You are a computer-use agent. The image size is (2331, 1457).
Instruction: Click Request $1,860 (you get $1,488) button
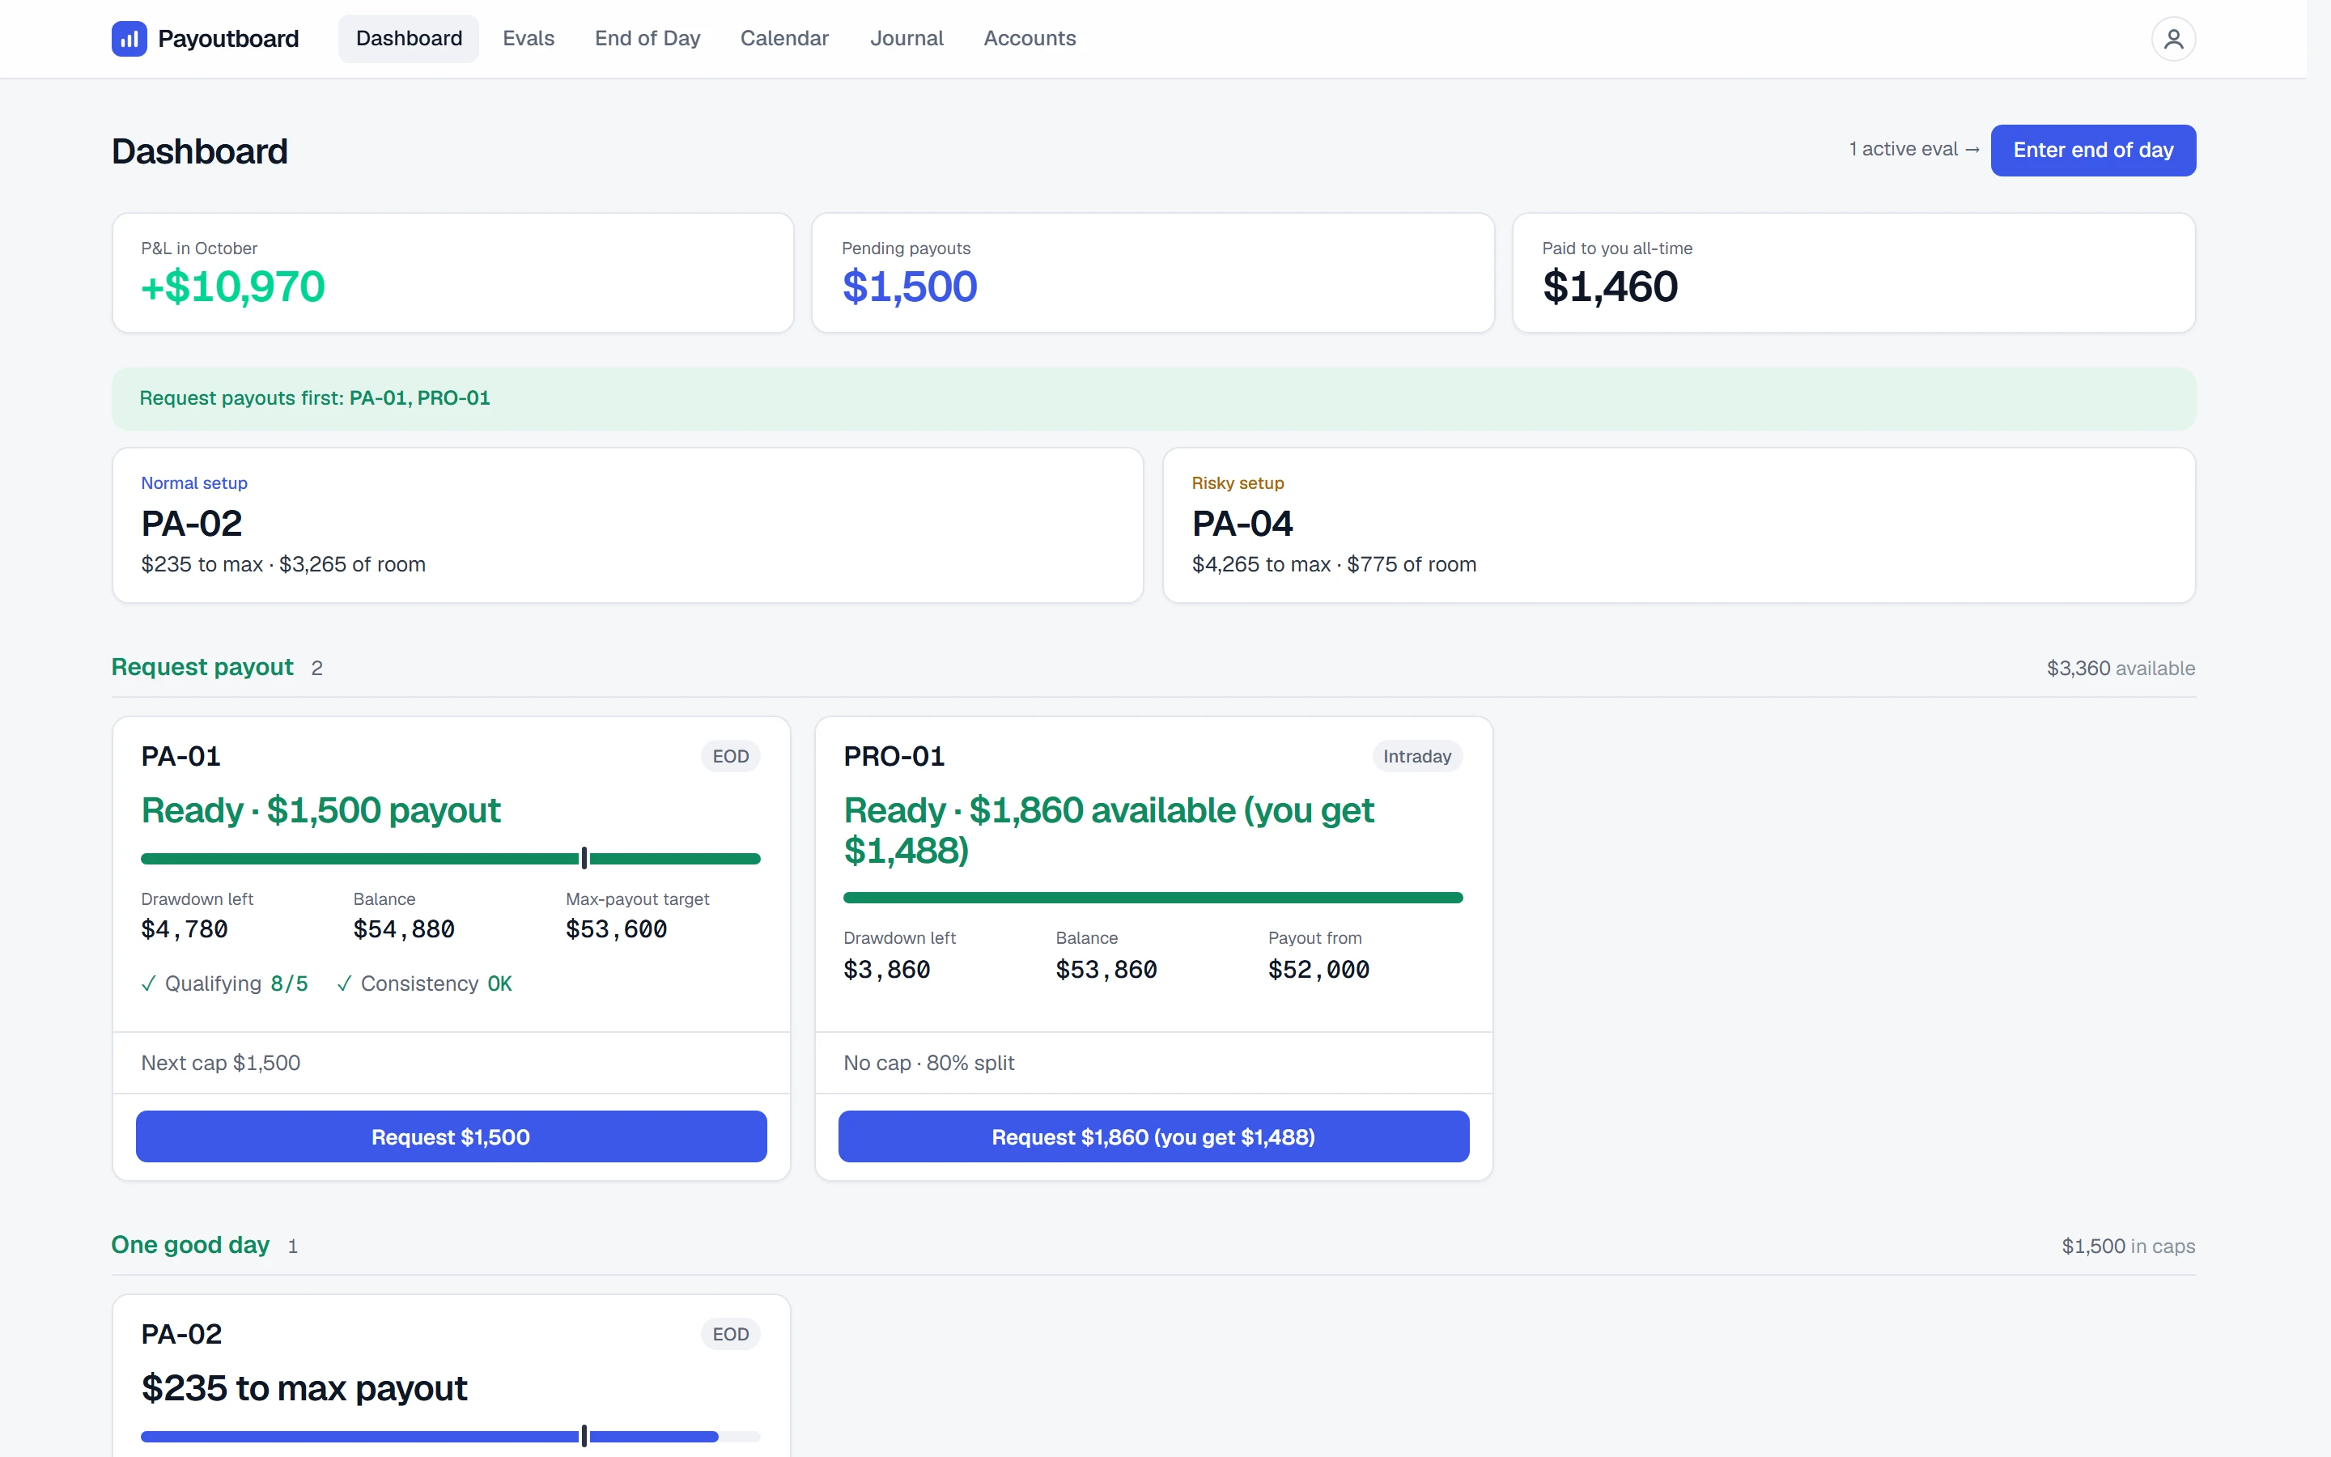1153,1137
